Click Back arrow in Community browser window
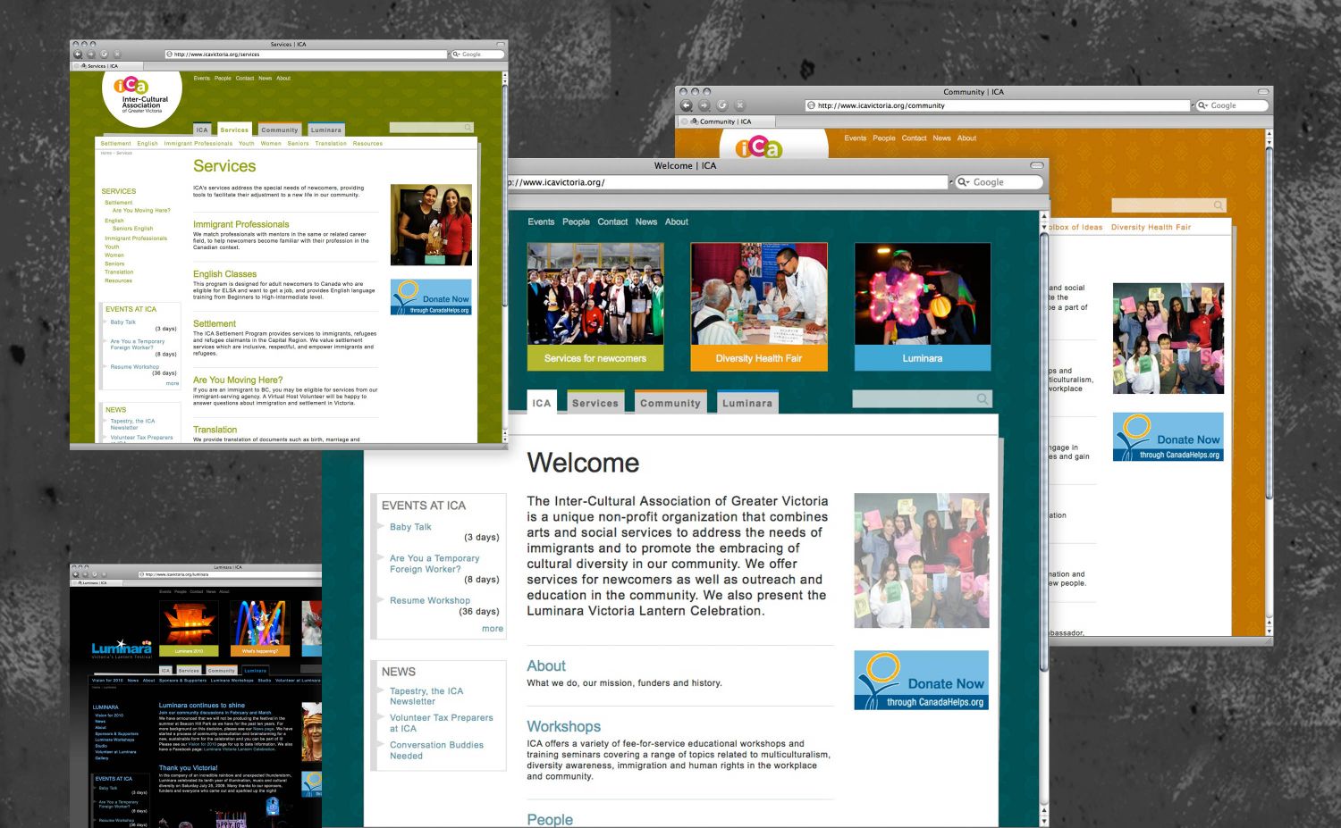Screen dimensions: 1341x828 click(x=687, y=105)
